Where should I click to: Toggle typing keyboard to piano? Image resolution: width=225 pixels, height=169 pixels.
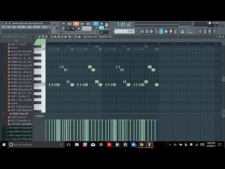(x=96, y=23)
